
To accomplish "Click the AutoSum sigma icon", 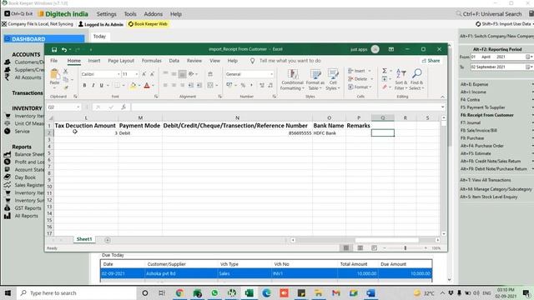I will [x=385, y=71].
